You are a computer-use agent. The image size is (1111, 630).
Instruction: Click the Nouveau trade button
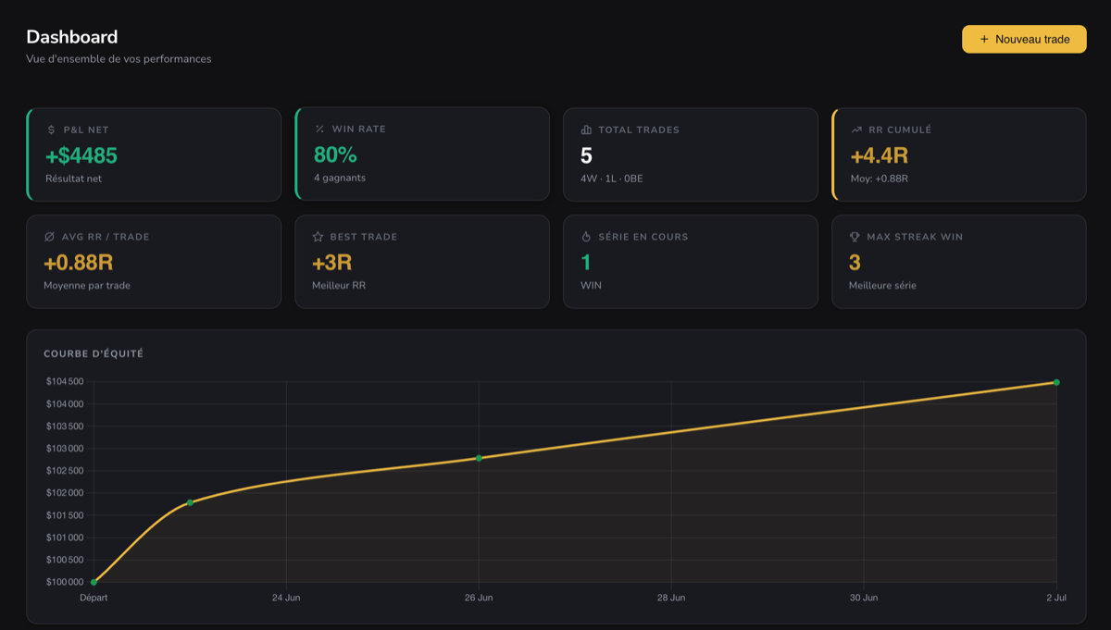pyautogui.click(x=1024, y=39)
